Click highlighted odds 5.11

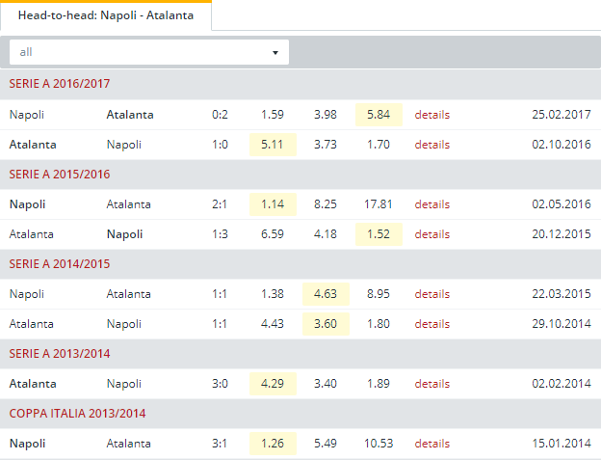click(x=273, y=145)
